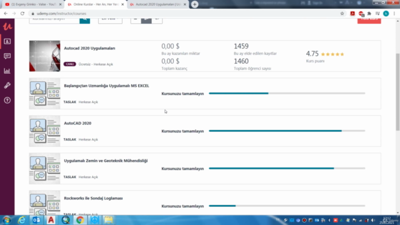Click the Geoteknik Mühendisliği completion progress bar
This screenshot has height=225, width=400.
coord(287,168)
